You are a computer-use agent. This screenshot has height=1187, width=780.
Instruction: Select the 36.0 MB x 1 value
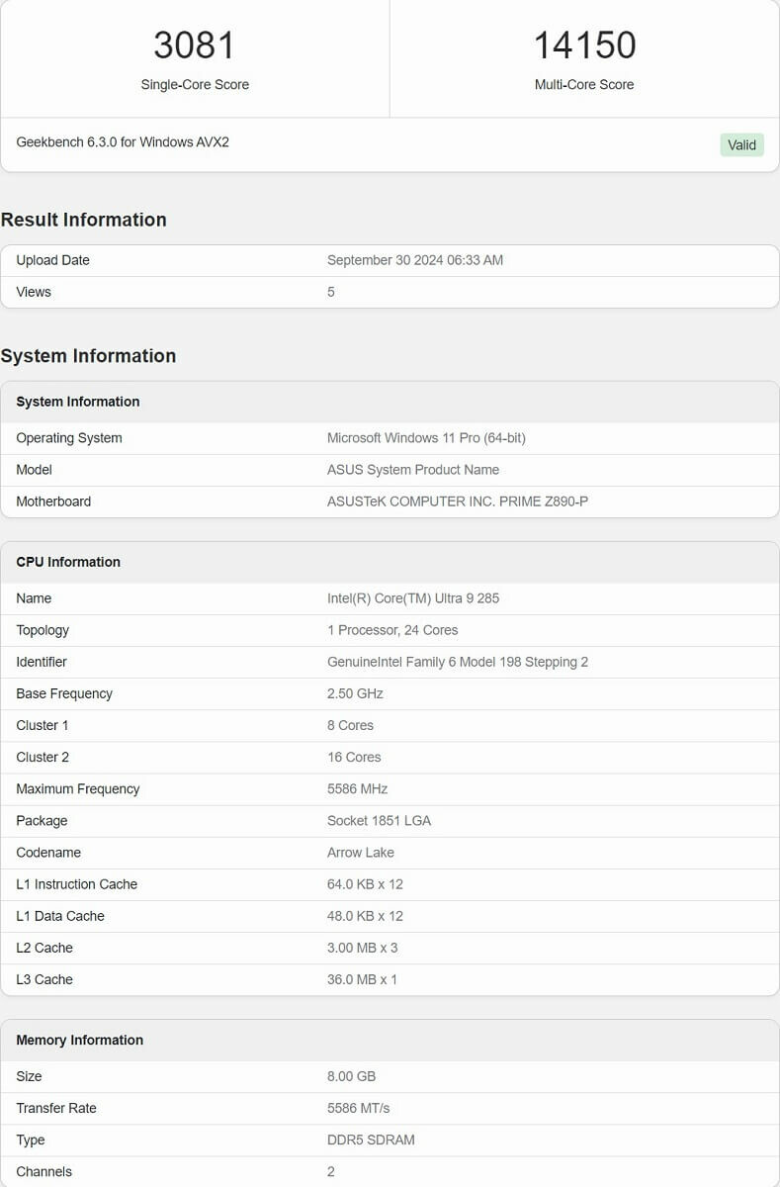[362, 979]
